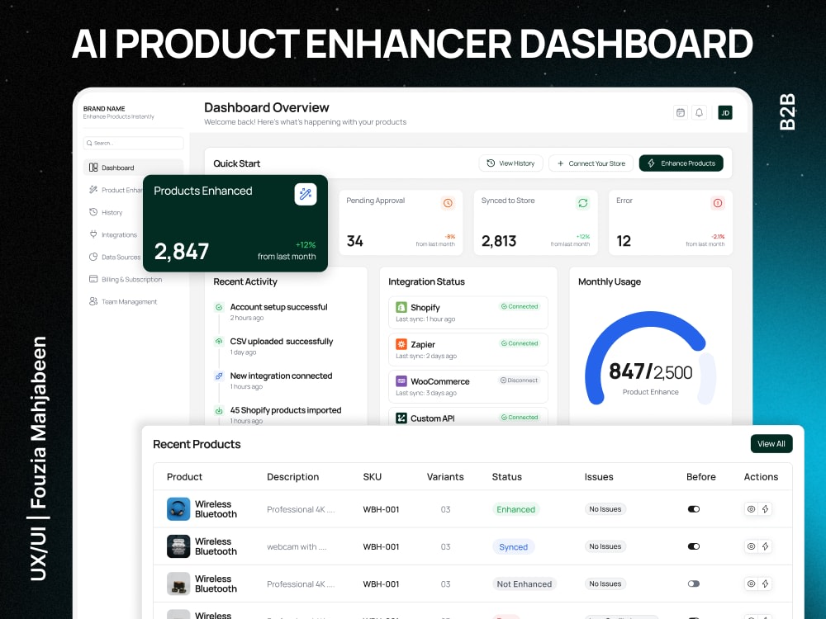Open the JD user avatar
826x619 pixels.
pos(725,112)
